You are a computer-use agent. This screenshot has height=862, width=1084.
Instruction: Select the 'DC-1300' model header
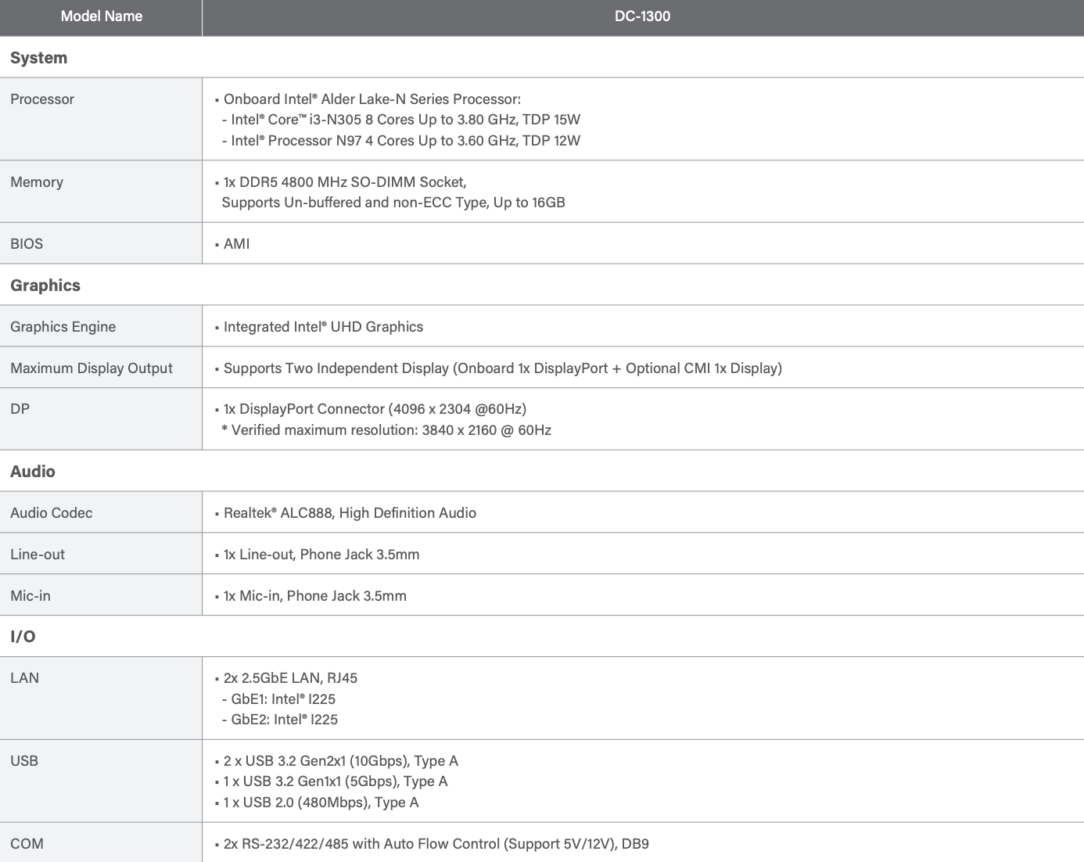tap(642, 16)
